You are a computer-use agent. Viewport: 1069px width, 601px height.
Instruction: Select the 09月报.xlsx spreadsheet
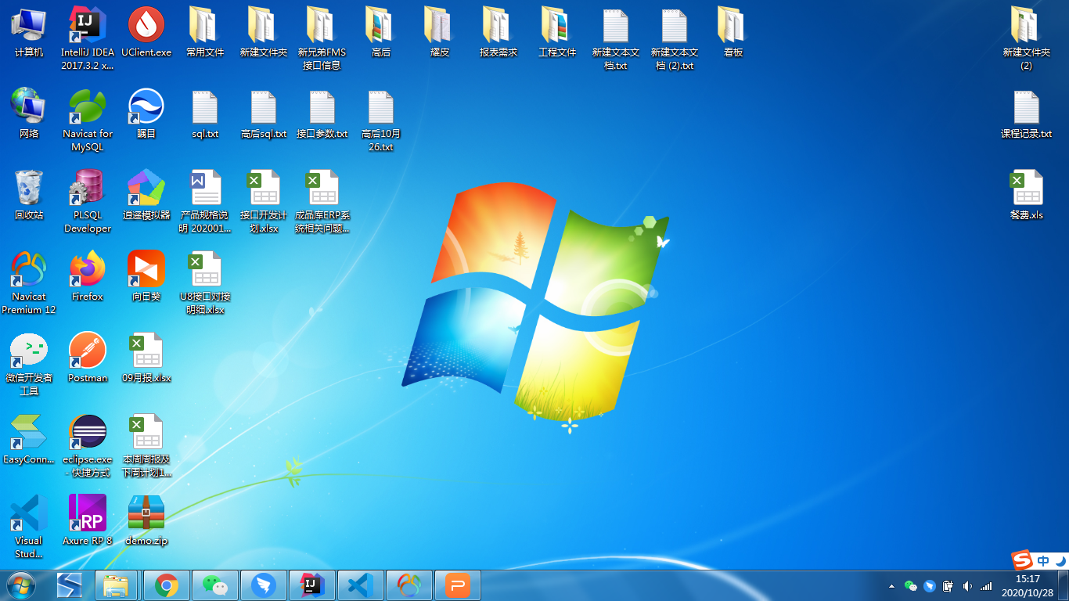click(x=146, y=358)
